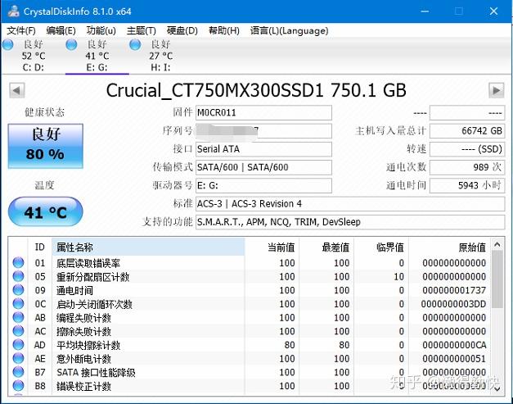Click raw value 0000000003DD

(x=454, y=304)
